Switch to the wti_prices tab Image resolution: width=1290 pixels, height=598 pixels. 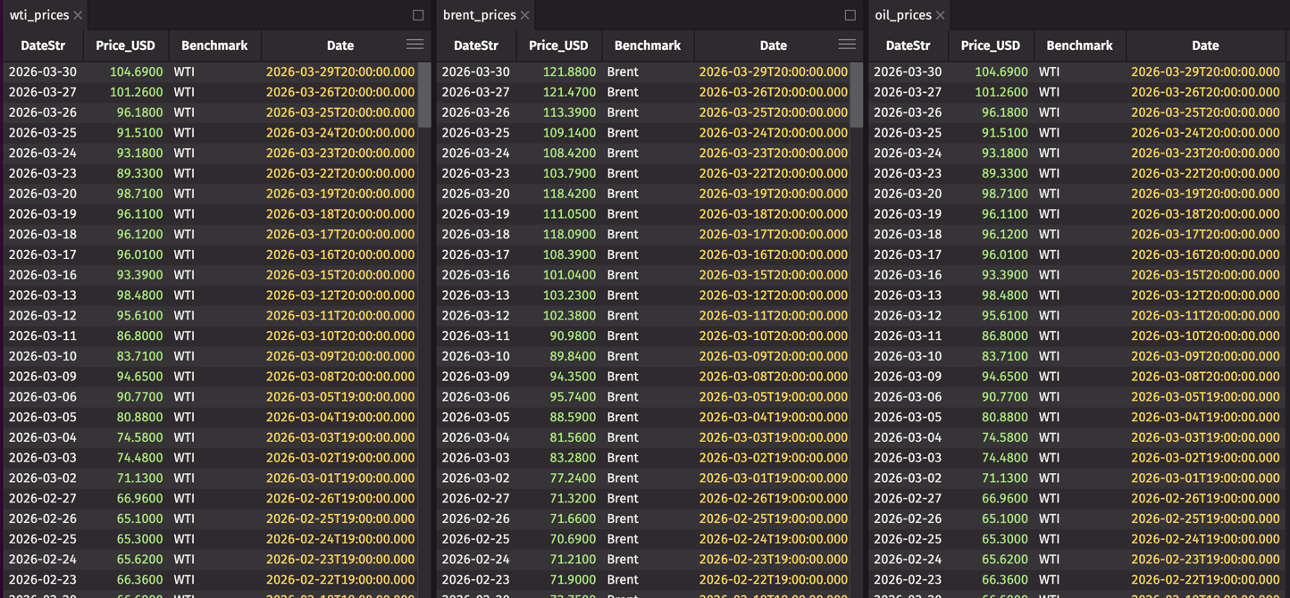38,15
